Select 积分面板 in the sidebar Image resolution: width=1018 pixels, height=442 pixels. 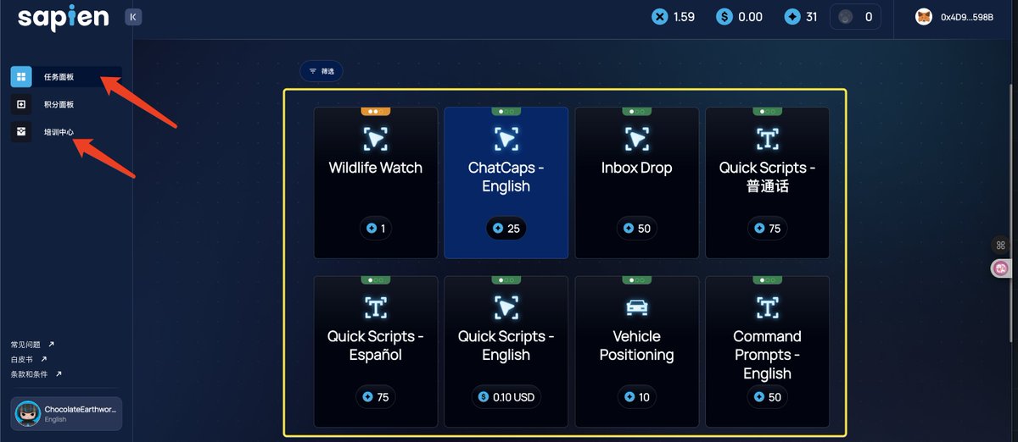(x=59, y=104)
